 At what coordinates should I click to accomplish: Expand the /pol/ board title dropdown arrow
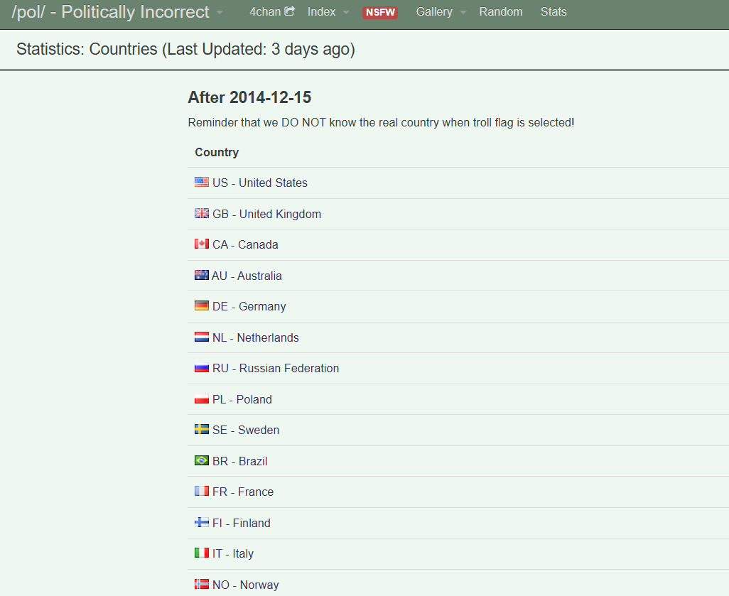[x=220, y=13]
